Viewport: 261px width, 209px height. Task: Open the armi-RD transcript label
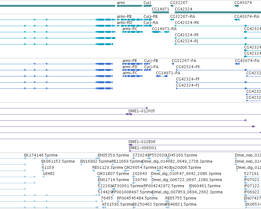125,23
